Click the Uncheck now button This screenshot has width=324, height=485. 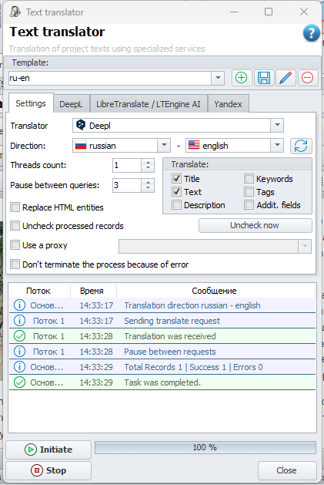(x=255, y=225)
